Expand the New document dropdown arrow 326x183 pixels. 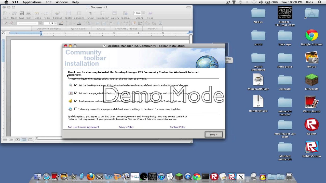click(x=9, y=13)
